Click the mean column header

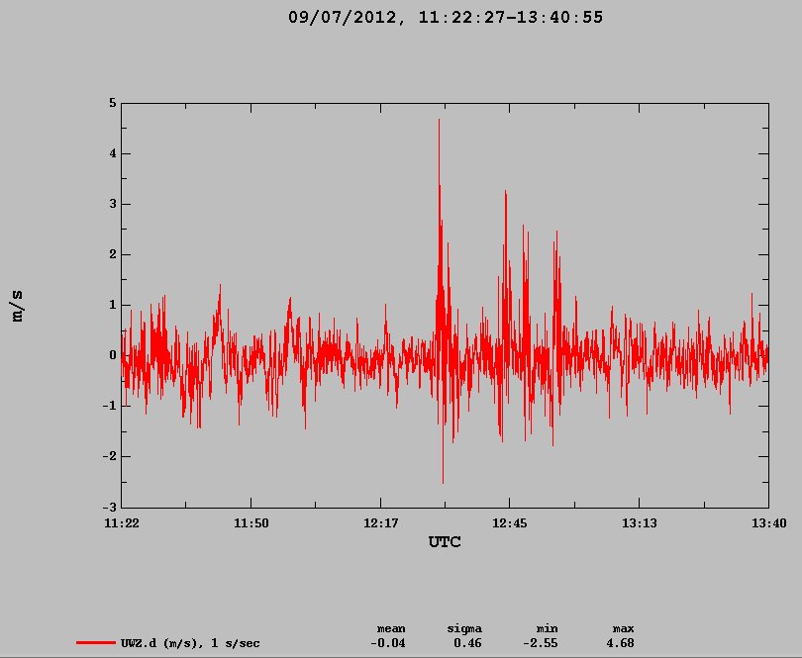[x=391, y=629]
